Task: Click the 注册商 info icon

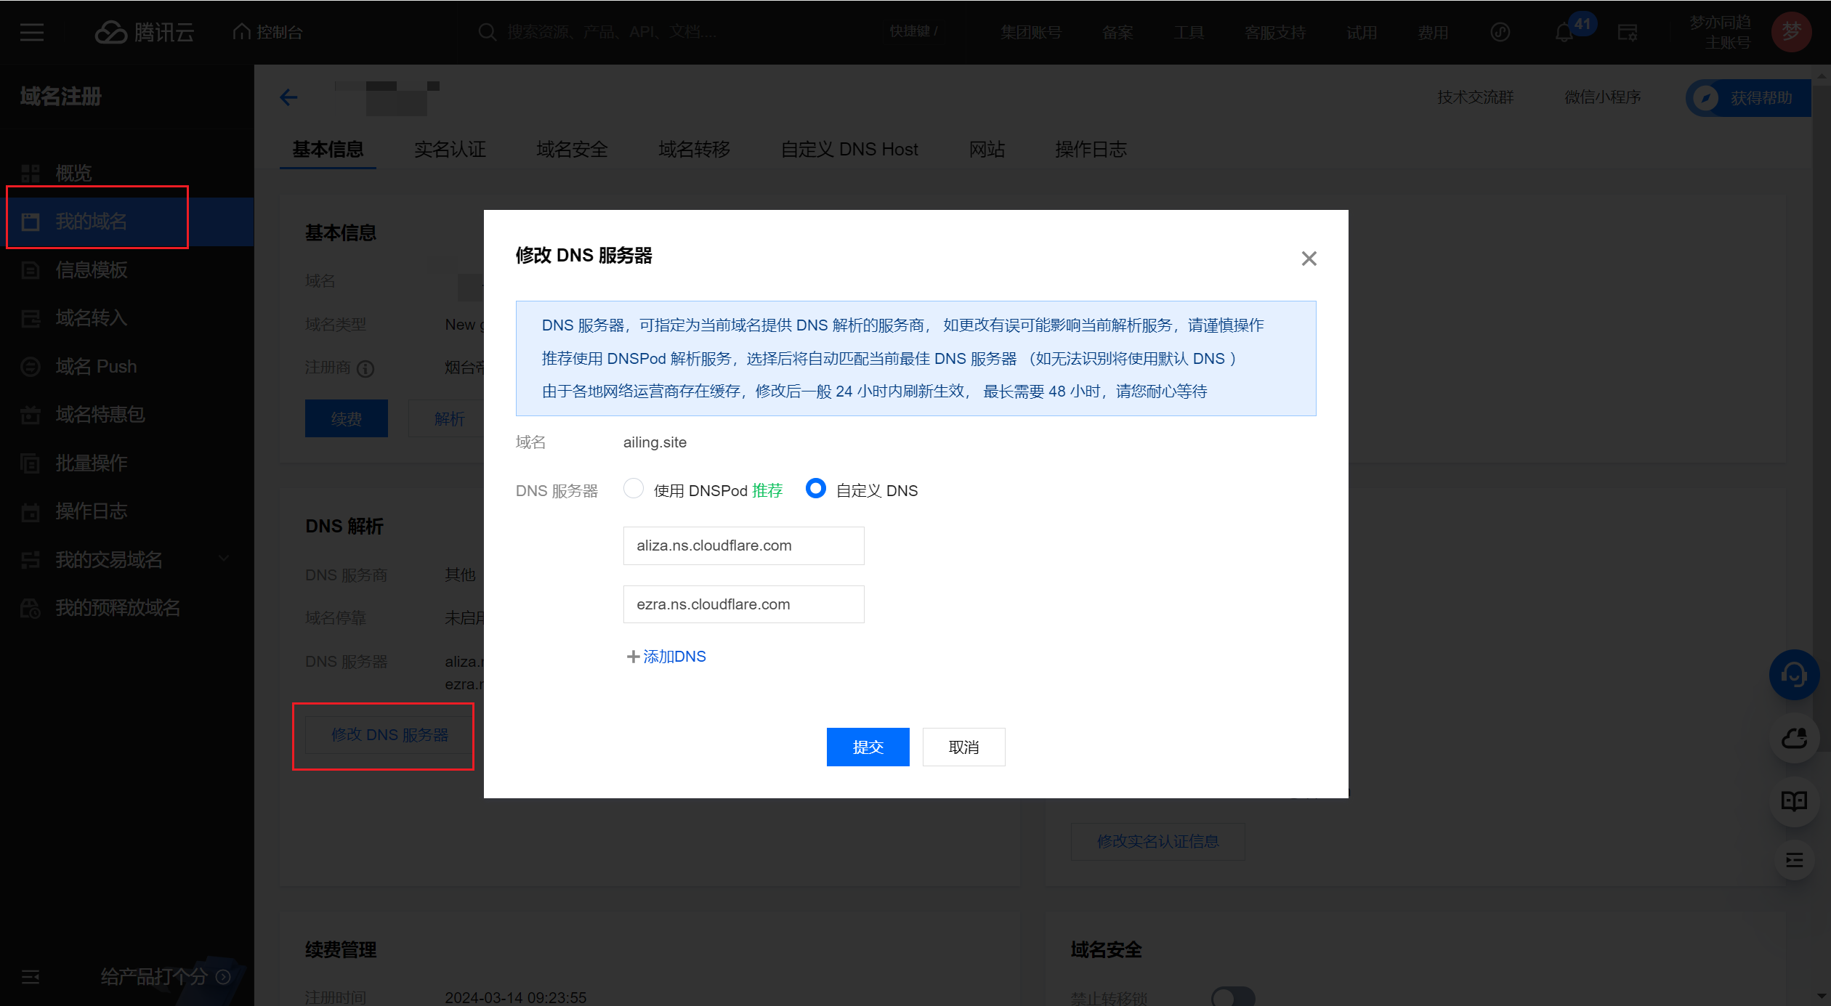Action: click(x=366, y=369)
